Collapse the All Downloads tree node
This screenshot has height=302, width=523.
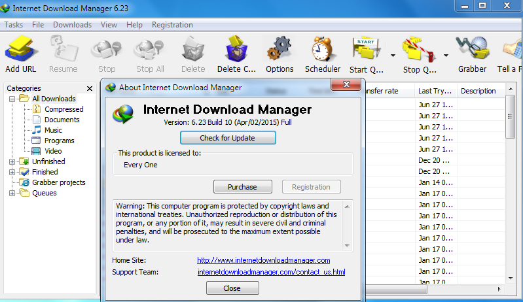click(x=12, y=99)
